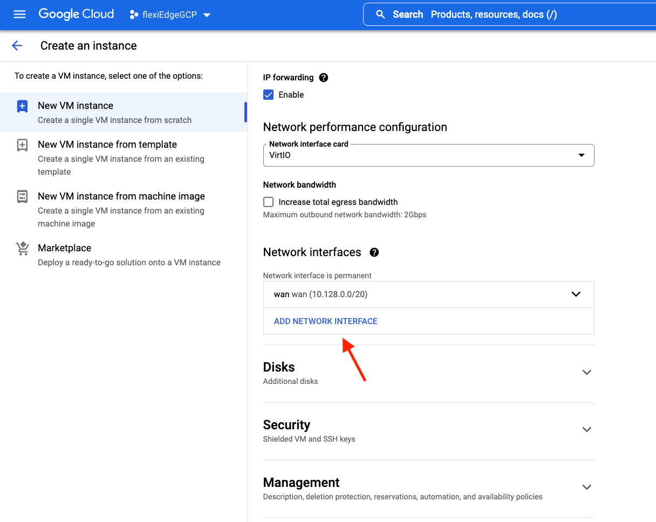Expand the Management section
Viewport: 656px width, 522px height.
tap(586, 487)
